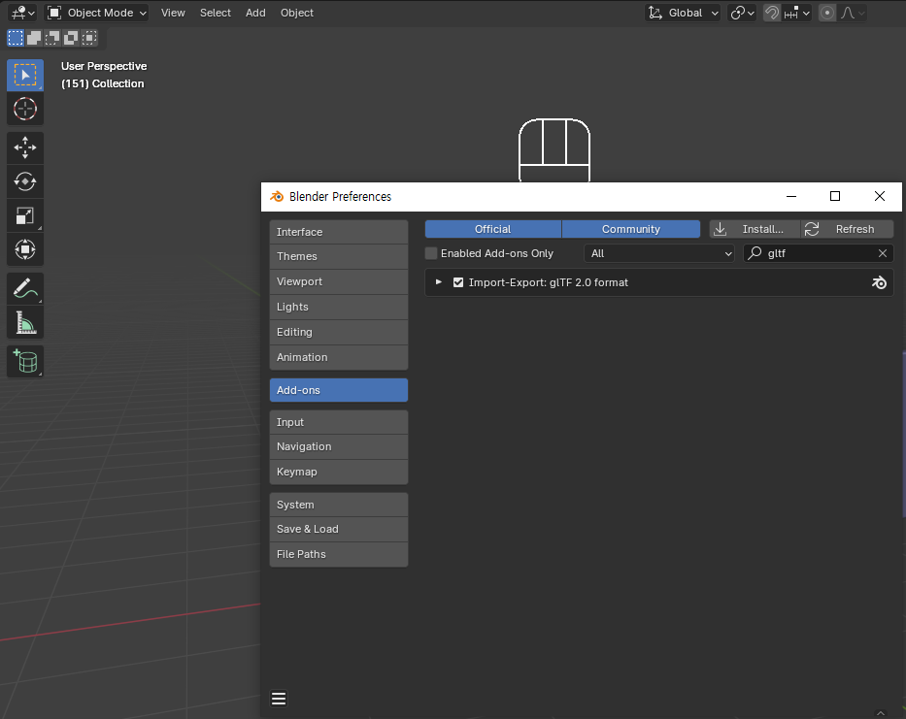Set selection mode to extend selection
906x719 pixels.
pyautogui.click(x=34, y=38)
